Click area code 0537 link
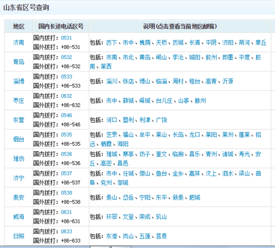 [x=67, y=173]
